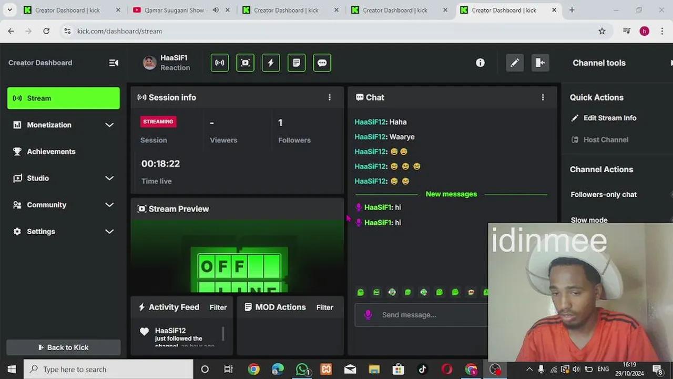The height and width of the screenshot is (379, 673).
Task: Expand the Studio section
Action: 109,178
